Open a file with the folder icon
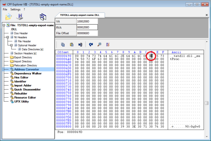The image size is (211, 141). coord(8,17)
